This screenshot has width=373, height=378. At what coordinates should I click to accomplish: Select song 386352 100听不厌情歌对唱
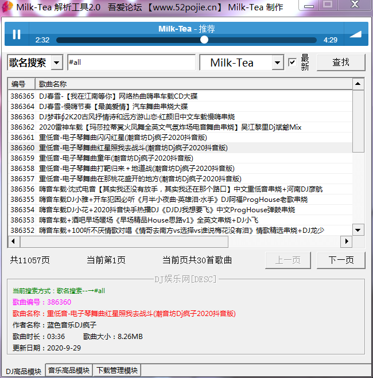point(180,231)
